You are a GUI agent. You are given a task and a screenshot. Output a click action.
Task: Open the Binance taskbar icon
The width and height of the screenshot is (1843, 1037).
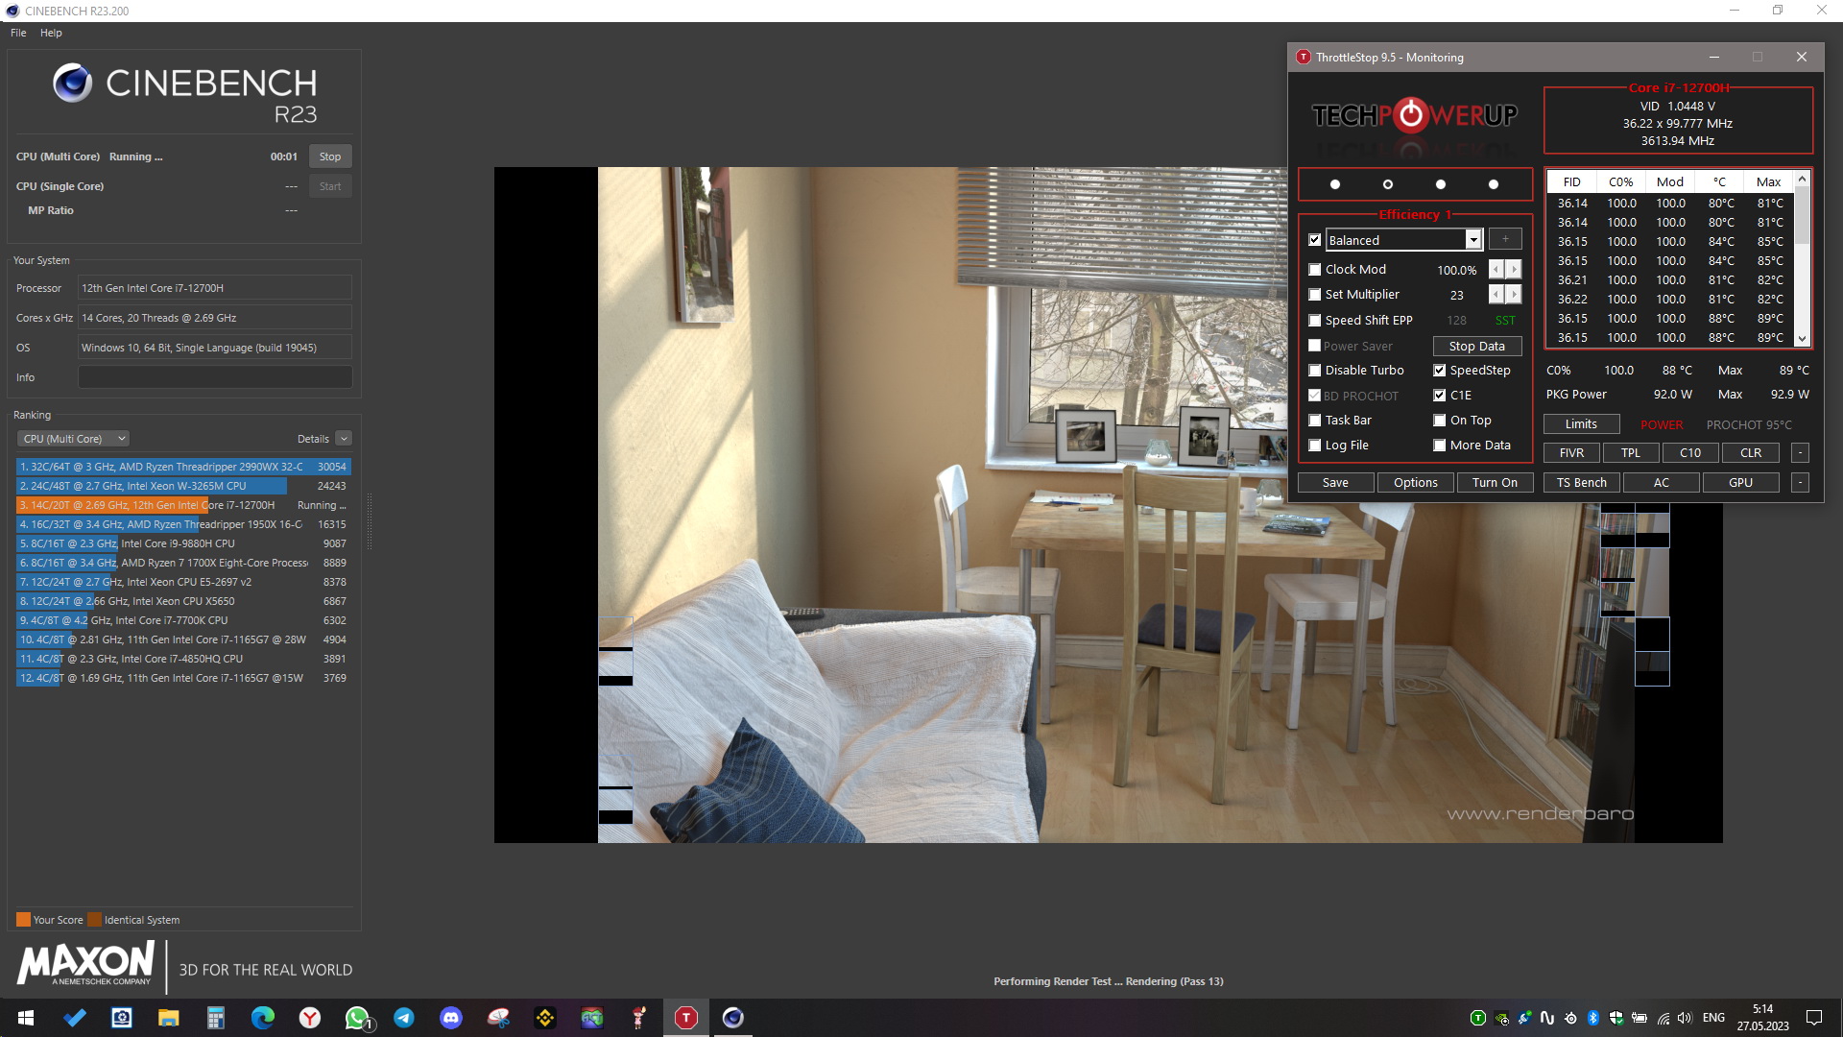click(x=545, y=1018)
